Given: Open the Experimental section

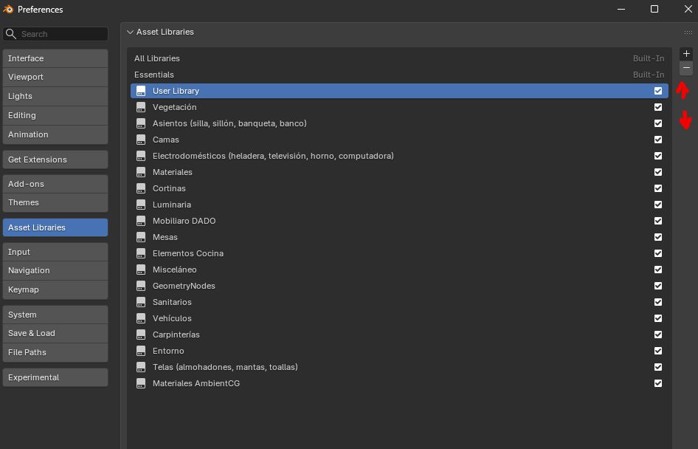Looking at the screenshot, I should pos(55,377).
